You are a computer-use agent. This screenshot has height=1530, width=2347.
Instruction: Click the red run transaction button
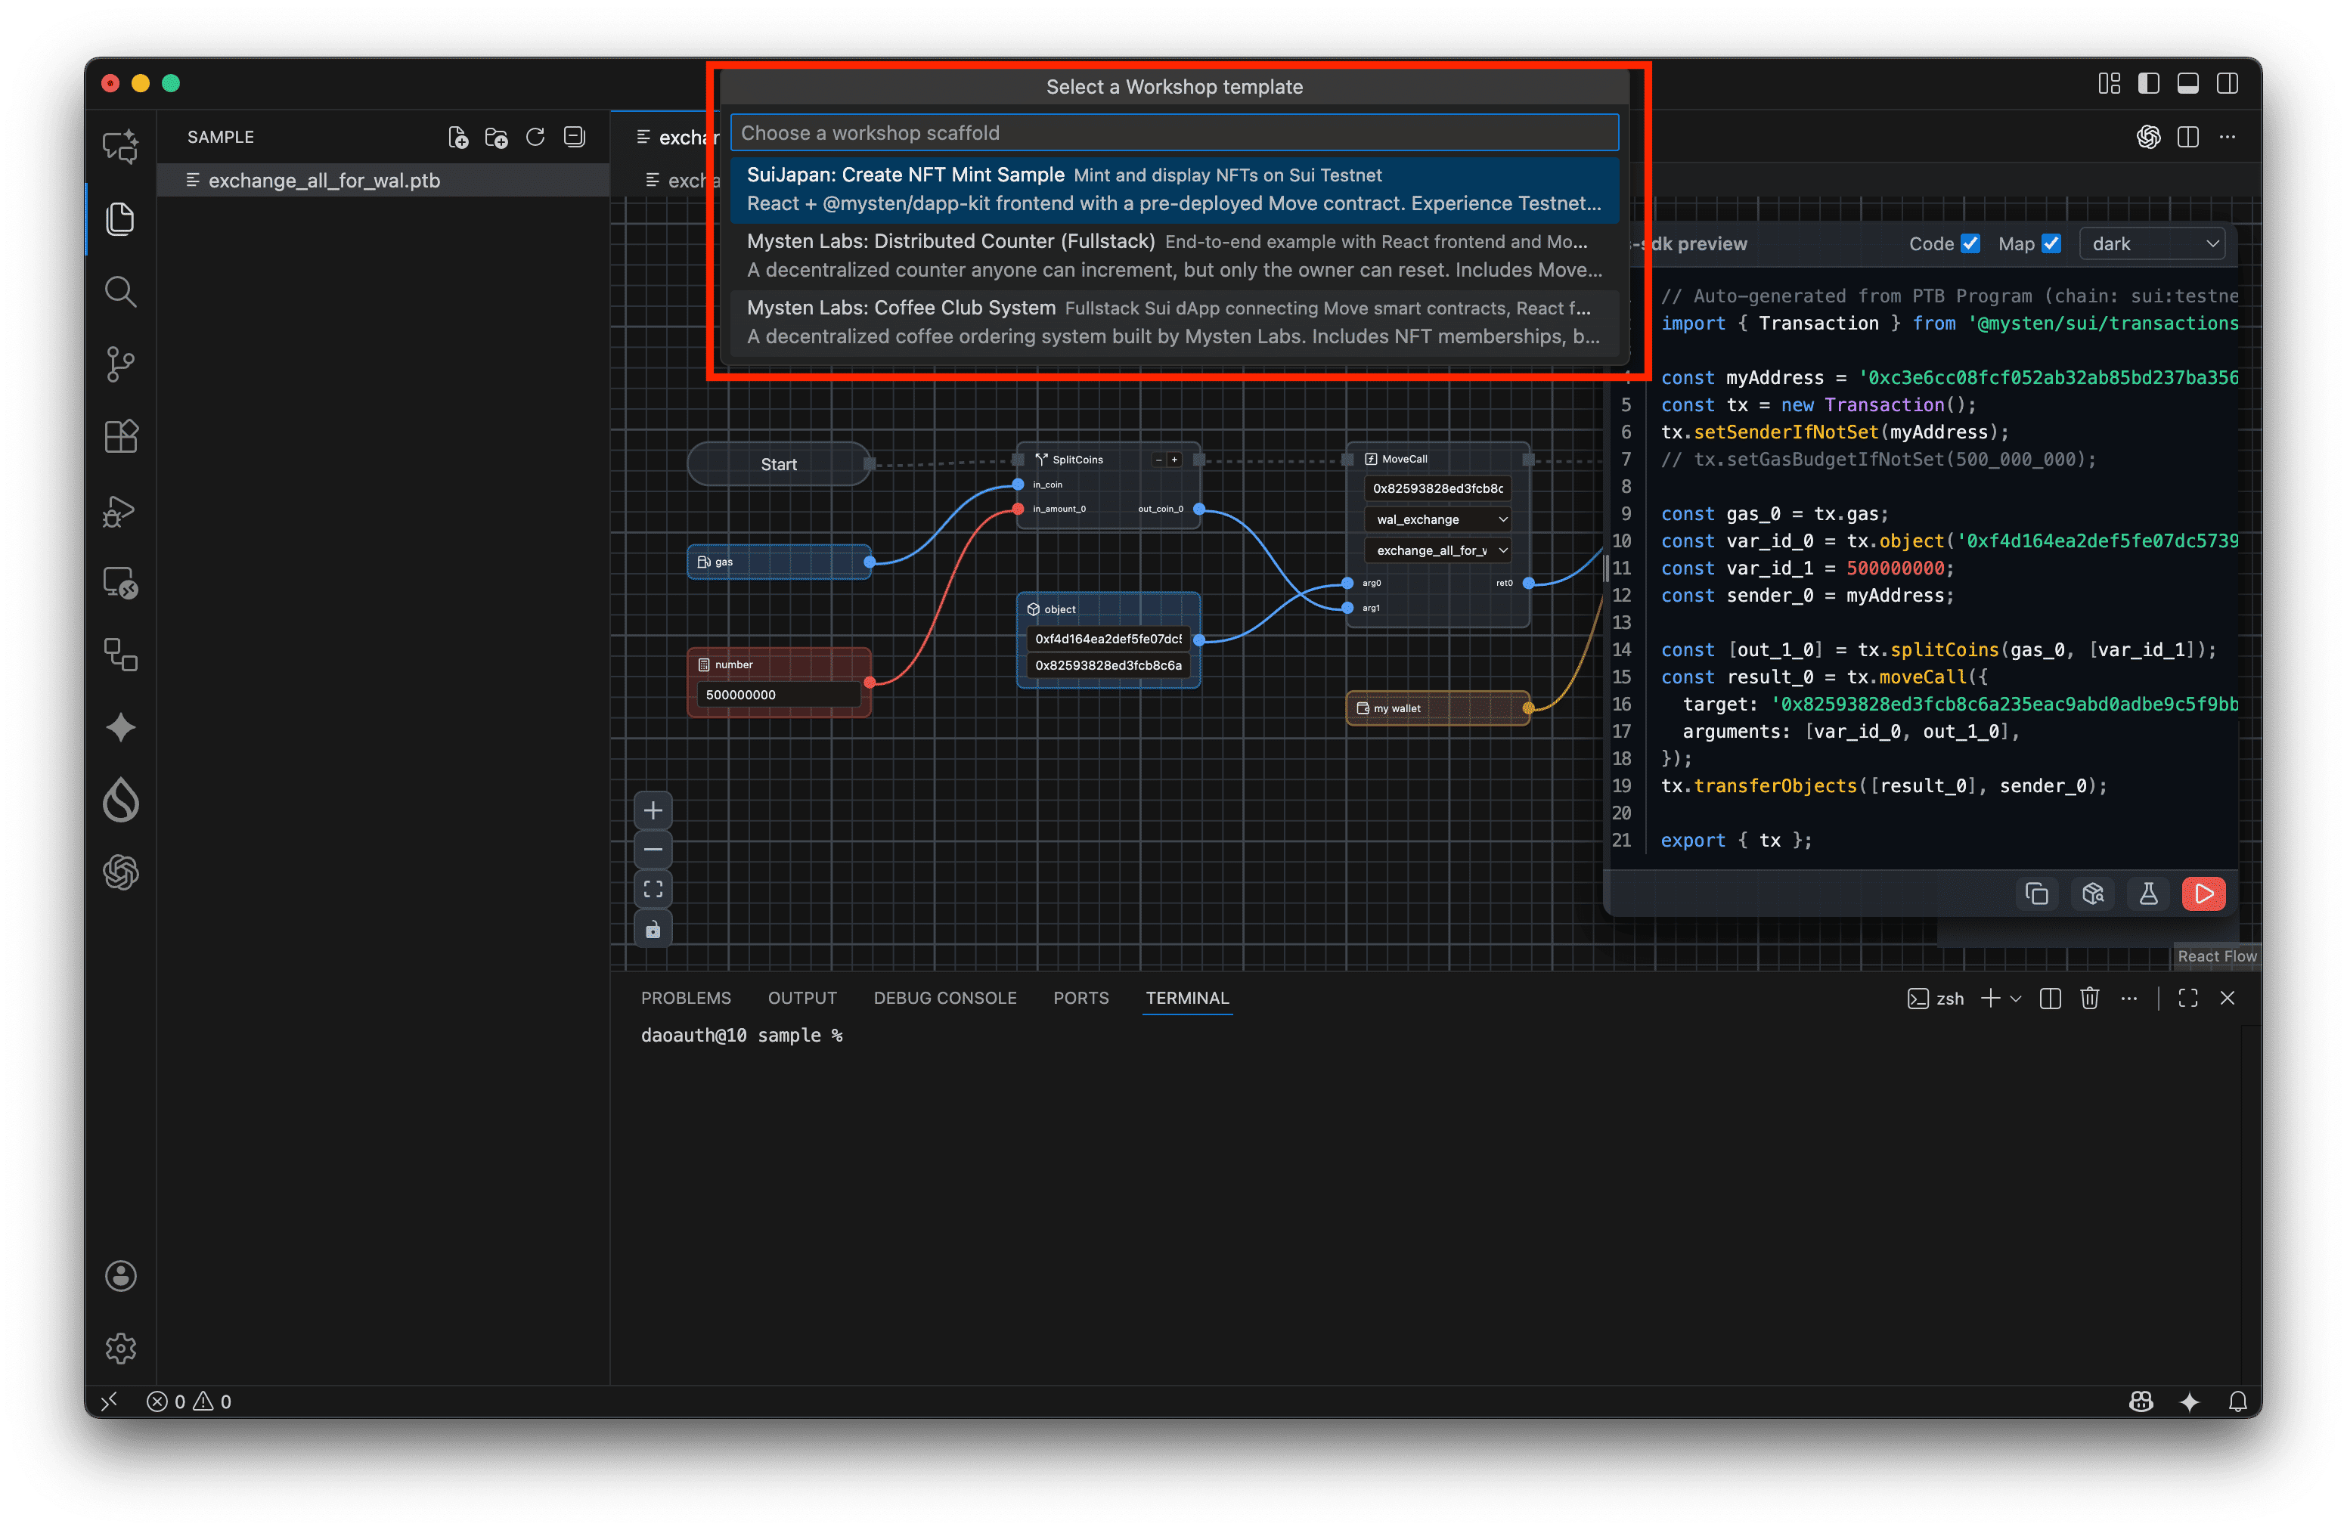point(2203,894)
